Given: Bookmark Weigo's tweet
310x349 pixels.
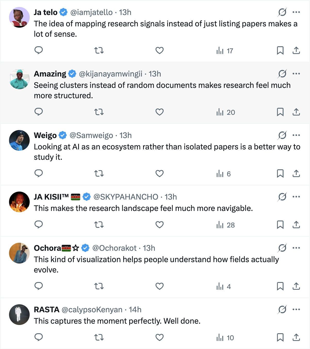Looking at the screenshot, I should pos(280,173).
